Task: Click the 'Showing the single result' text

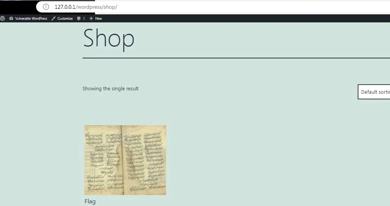Action: pos(110,89)
